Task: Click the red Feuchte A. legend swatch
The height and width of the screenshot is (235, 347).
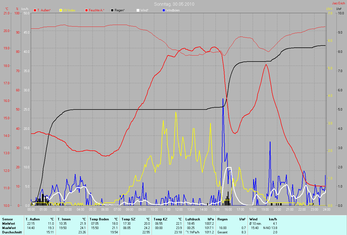Action: pos(86,10)
